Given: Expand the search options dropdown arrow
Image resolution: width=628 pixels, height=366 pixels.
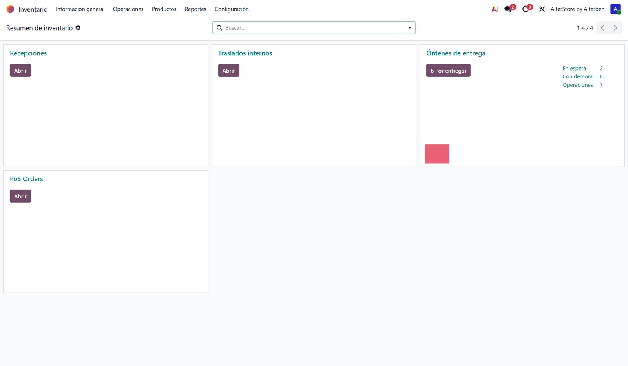Looking at the screenshot, I should 409,28.
